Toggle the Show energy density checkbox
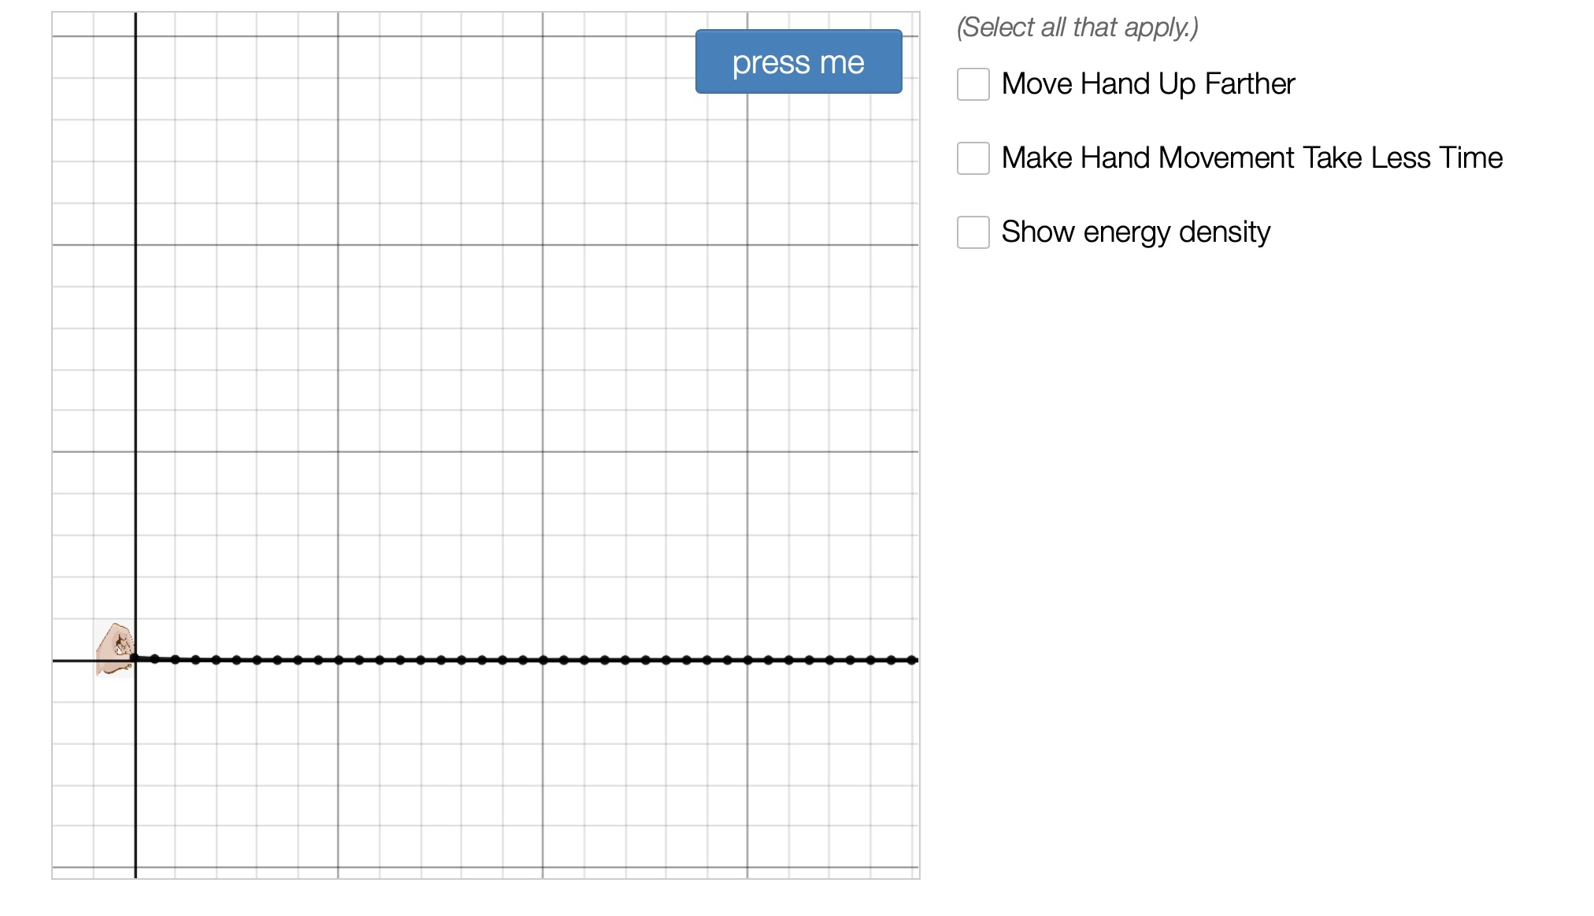 (973, 232)
